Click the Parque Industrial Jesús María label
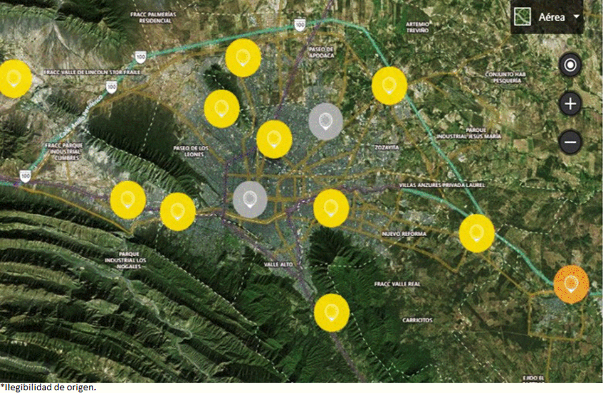Viewport: 603px width, 393px height. [469, 133]
